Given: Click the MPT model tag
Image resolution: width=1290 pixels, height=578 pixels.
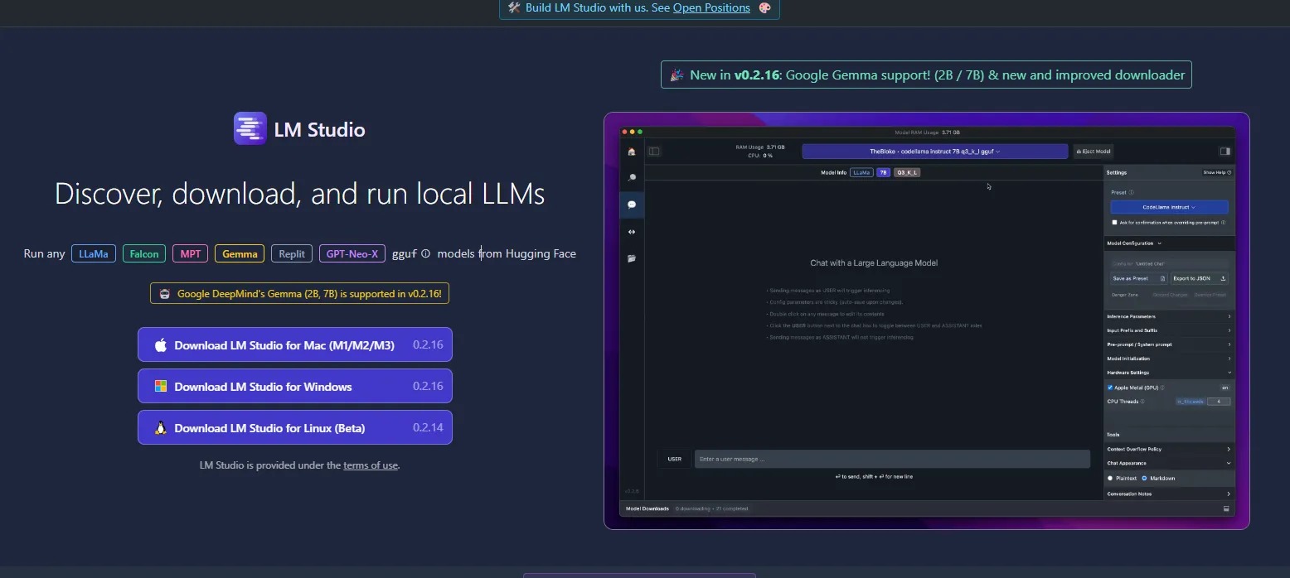Looking at the screenshot, I should 191,254.
